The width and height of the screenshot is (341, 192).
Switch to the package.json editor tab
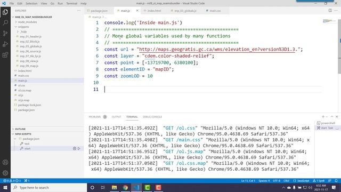coord(99,11)
